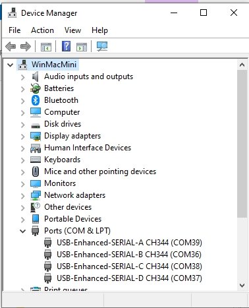Select USB-Enhanced-SERIAL-A CH344 (COM39) device

pyautogui.click(x=129, y=243)
